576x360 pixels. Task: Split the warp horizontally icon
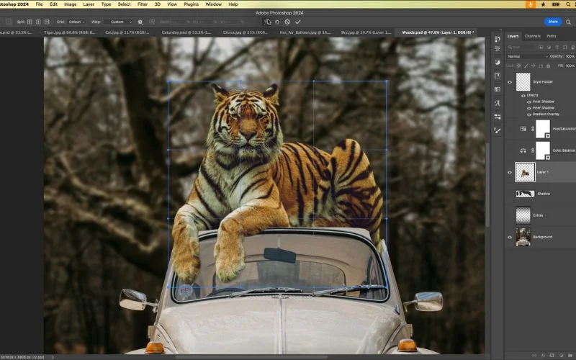coord(47,22)
